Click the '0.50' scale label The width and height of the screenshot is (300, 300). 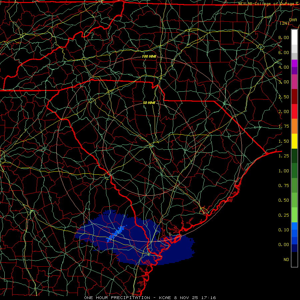[284, 200]
